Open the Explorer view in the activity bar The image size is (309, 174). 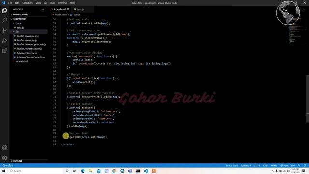4,10
